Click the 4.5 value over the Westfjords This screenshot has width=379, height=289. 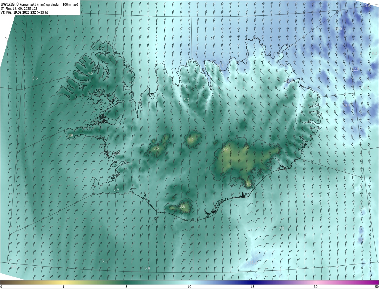click(90, 73)
